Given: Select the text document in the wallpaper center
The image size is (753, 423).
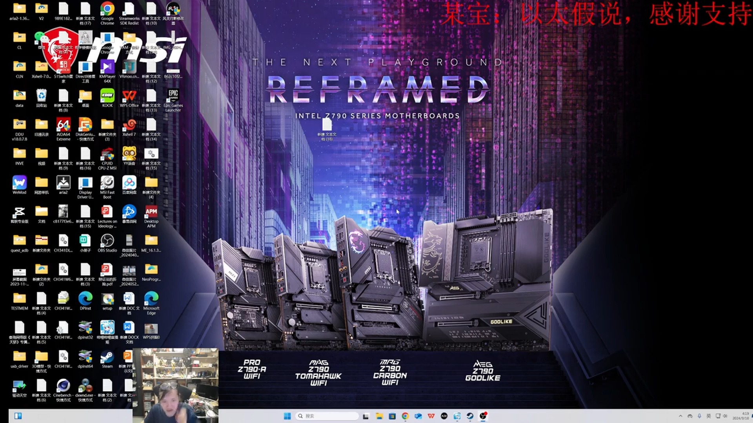Looking at the screenshot, I should pos(327,129).
